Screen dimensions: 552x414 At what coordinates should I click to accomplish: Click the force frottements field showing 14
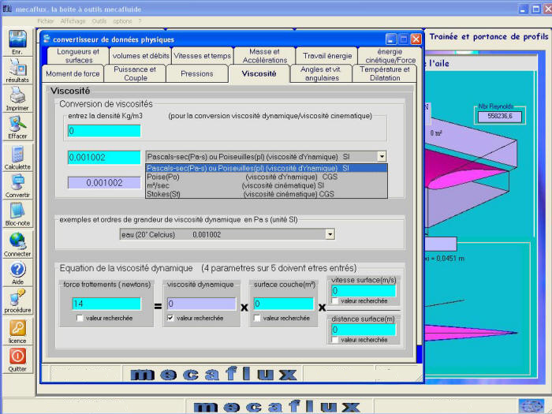coord(106,304)
